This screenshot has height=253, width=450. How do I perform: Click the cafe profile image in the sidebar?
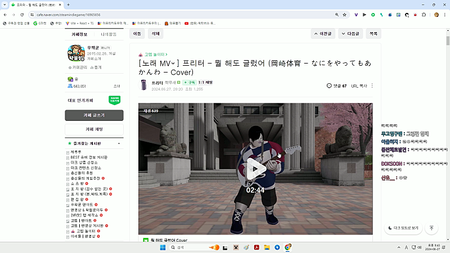click(x=76, y=53)
